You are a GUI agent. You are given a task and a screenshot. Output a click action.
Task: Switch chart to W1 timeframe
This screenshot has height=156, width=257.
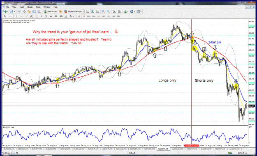[x=113, y=16]
